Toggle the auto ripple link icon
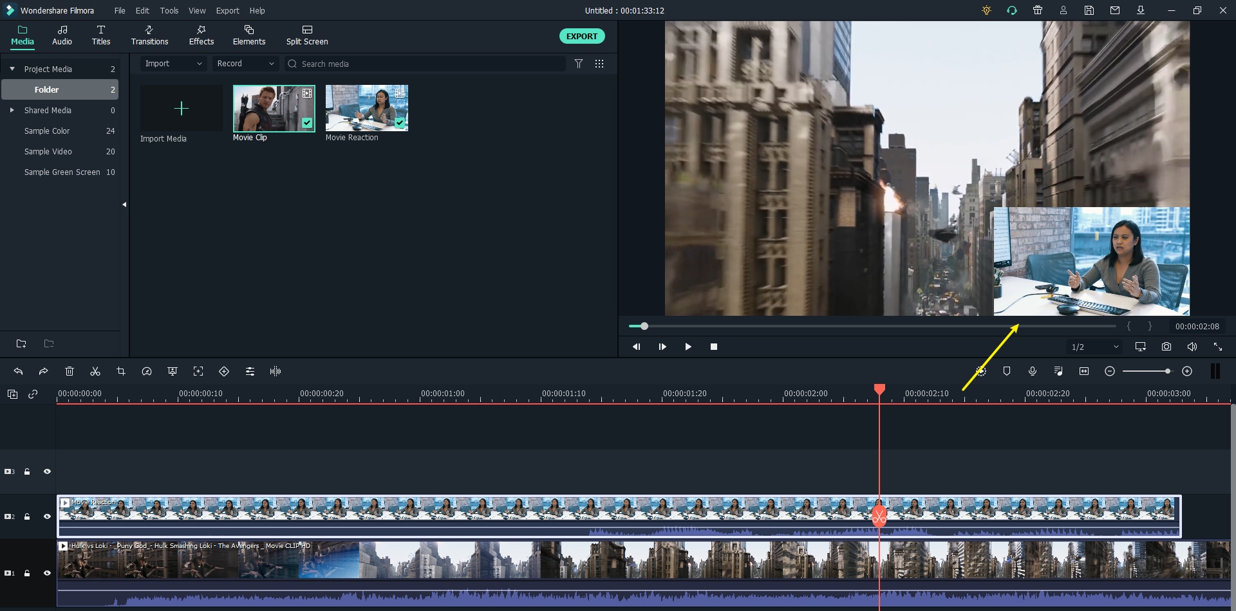 pyautogui.click(x=33, y=394)
